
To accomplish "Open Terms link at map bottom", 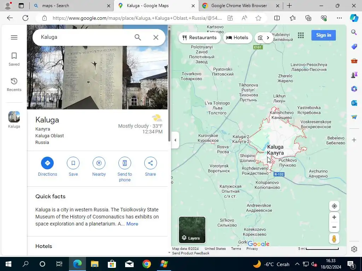I will (236, 249).
